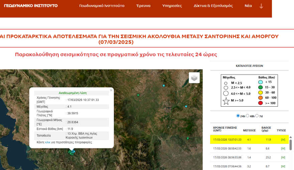Select the highlighted 17/03/2026 10:37:01.33 catalog row
This screenshot has width=294, height=170.
pos(249,140)
